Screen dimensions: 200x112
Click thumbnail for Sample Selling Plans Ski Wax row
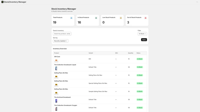[56, 93]
